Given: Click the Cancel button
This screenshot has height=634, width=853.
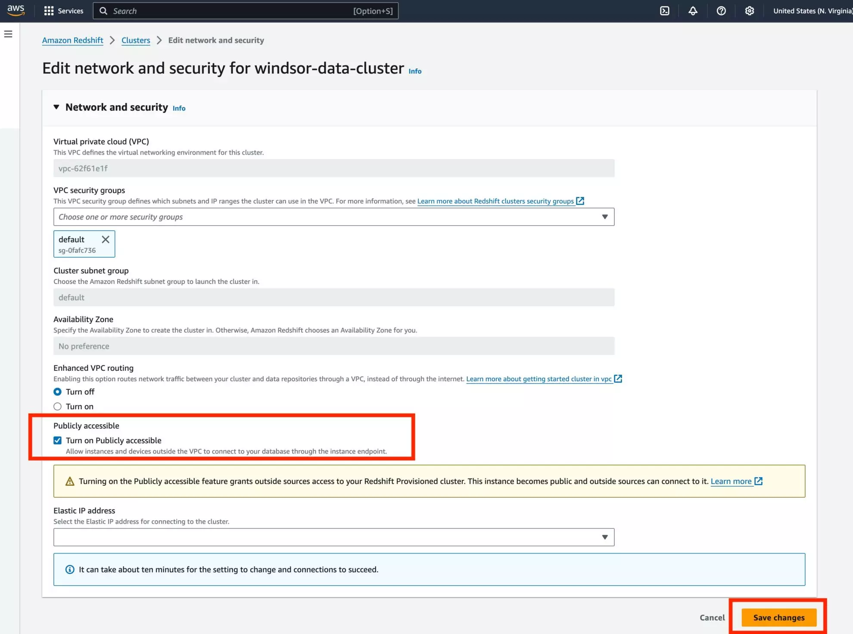Looking at the screenshot, I should coord(712,617).
